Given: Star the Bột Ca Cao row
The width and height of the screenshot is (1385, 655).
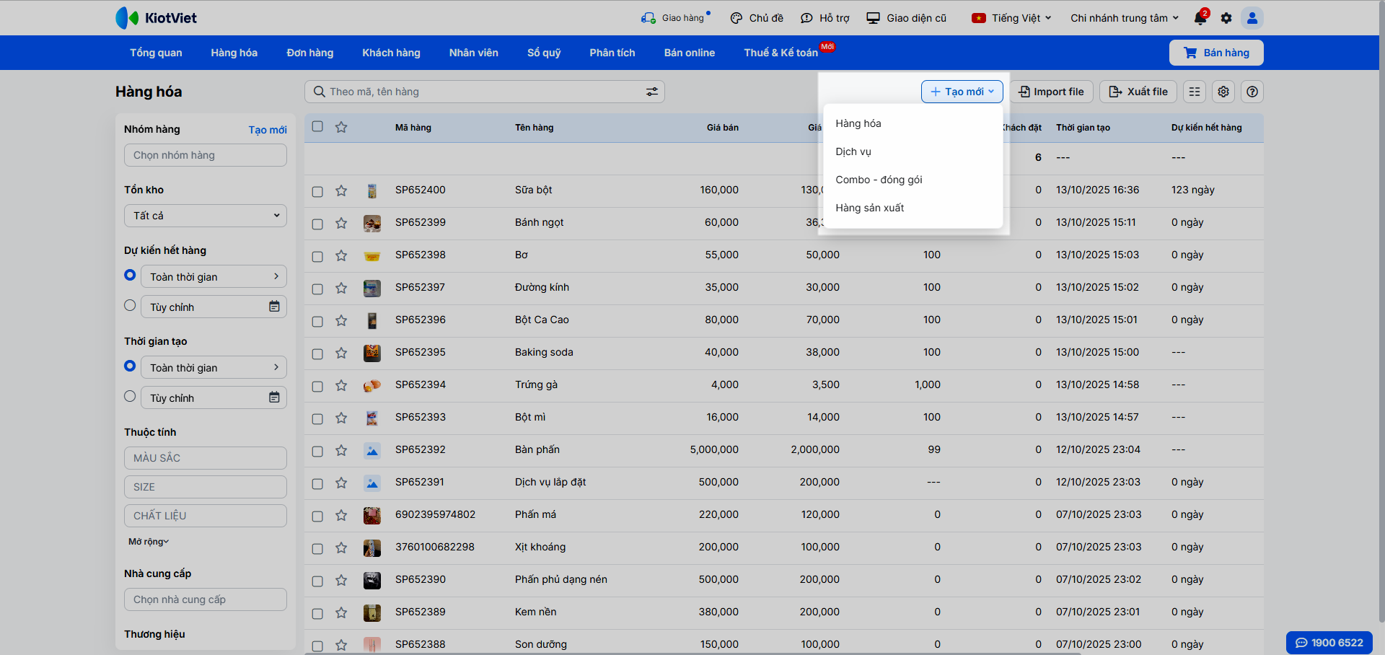Looking at the screenshot, I should (x=341, y=320).
